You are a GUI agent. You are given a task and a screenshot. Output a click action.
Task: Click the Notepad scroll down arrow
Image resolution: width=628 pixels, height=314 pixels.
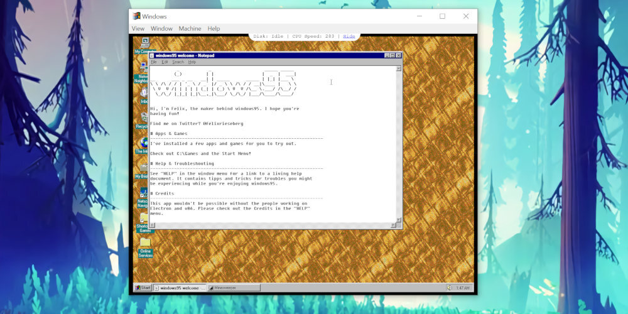coord(399,219)
